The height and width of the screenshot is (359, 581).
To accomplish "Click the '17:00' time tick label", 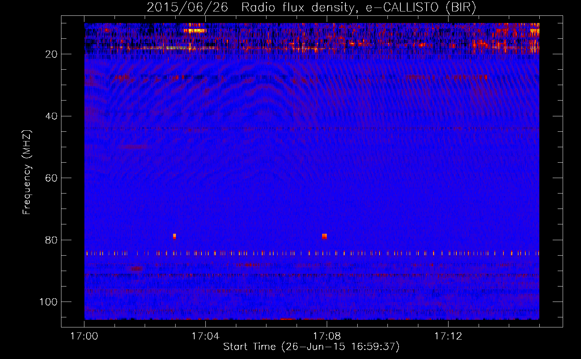I will coord(84,336).
